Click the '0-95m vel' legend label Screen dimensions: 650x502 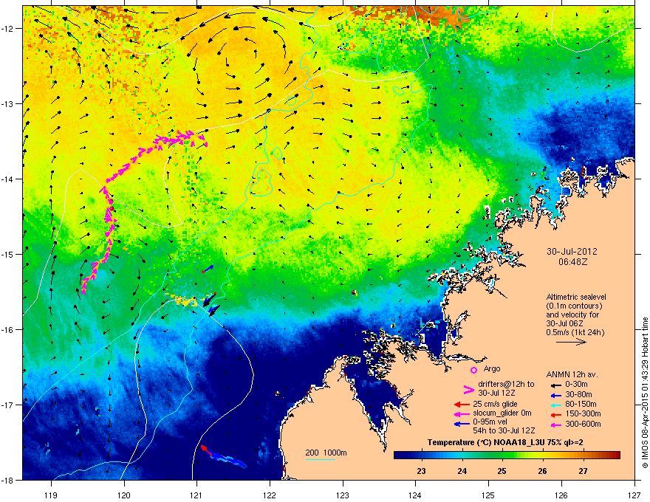pos(490,423)
